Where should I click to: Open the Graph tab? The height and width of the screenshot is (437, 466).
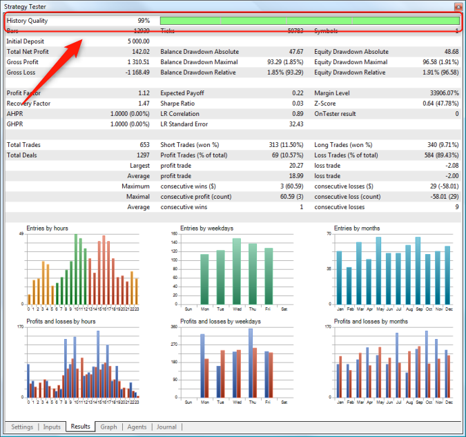[108, 427]
